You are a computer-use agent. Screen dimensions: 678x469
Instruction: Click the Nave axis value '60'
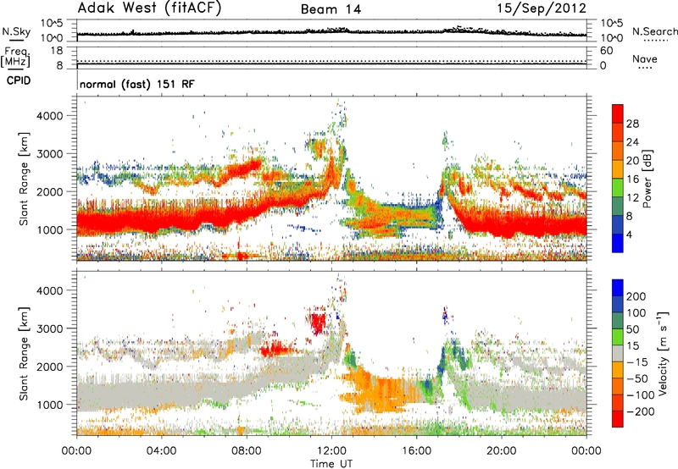[x=606, y=51]
